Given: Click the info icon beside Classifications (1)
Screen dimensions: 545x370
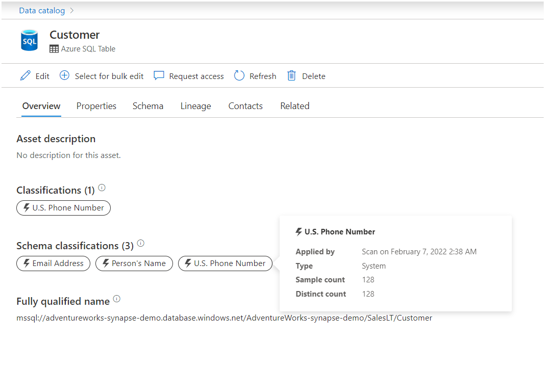Looking at the screenshot, I should pos(102,188).
